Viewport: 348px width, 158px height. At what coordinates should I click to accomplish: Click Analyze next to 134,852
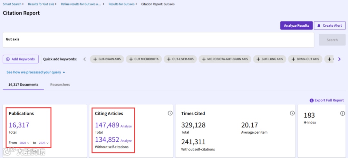pos(126,141)
